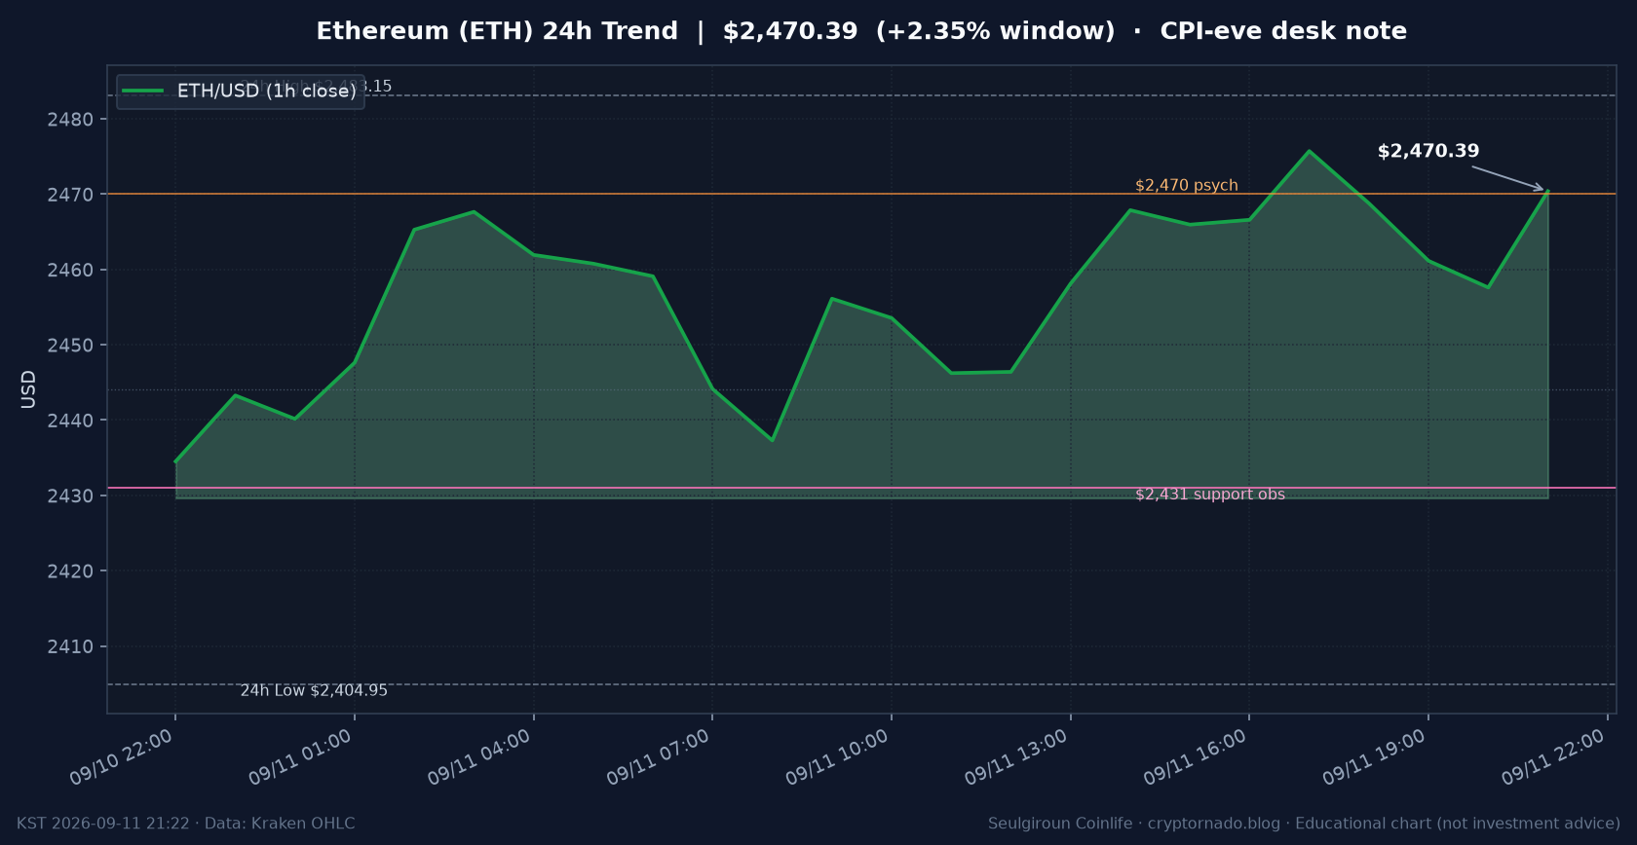Select the y-axis tick "2440"
This screenshot has height=845, width=1637.
point(70,421)
